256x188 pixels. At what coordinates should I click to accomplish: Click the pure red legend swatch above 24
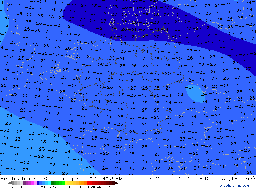88,183
